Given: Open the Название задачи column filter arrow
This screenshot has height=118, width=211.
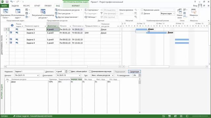Looking at the screenshot, I should tap(45, 26).
